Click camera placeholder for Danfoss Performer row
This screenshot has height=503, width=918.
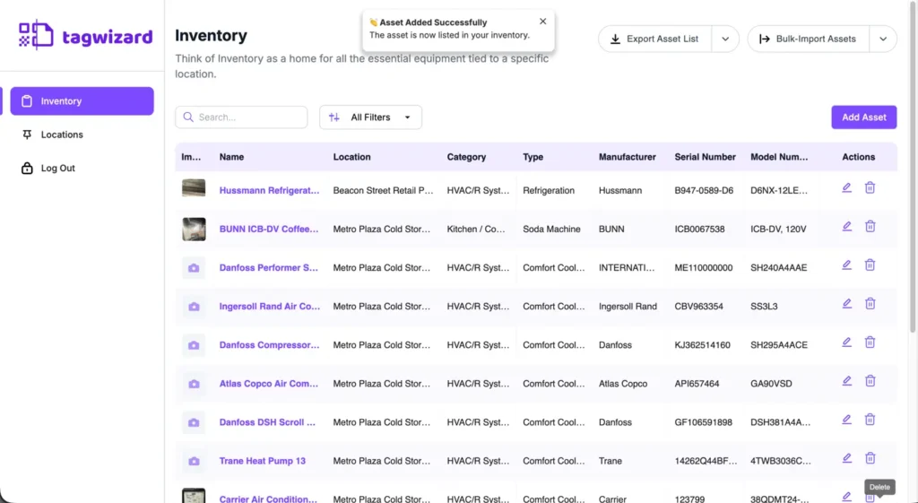point(194,267)
